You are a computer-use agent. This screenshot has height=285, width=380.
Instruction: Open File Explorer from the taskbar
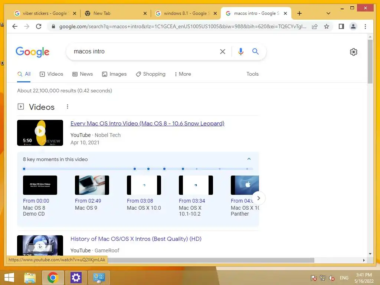click(x=30, y=278)
